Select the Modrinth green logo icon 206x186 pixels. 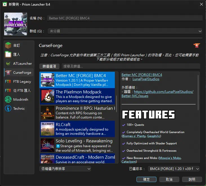point(8,99)
